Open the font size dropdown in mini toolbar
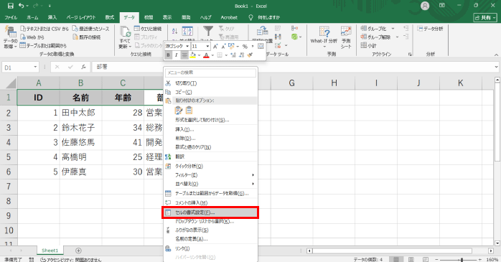 pos(207,47)
